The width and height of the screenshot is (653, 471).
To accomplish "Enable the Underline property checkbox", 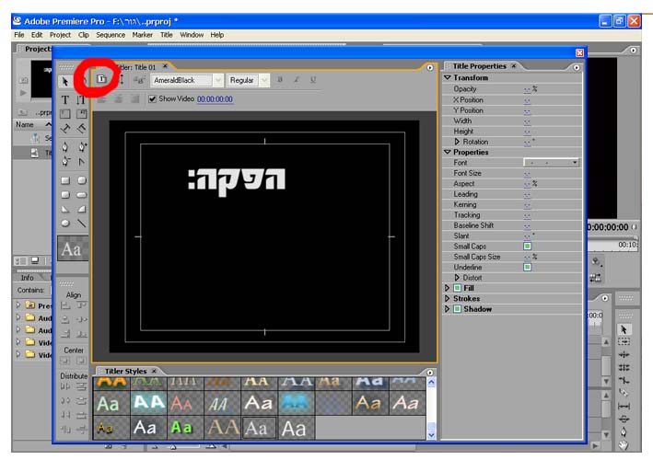I will pyautogui.click(x=527, y=267).
